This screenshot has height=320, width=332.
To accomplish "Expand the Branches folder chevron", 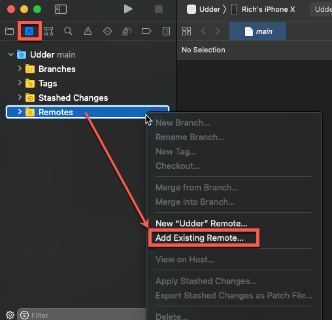I will 20,69.
